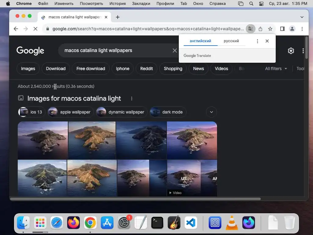This screenshot has height=235, width=313.
Task: Click the Chrome back arrow button
Action: tap(16, 29)
